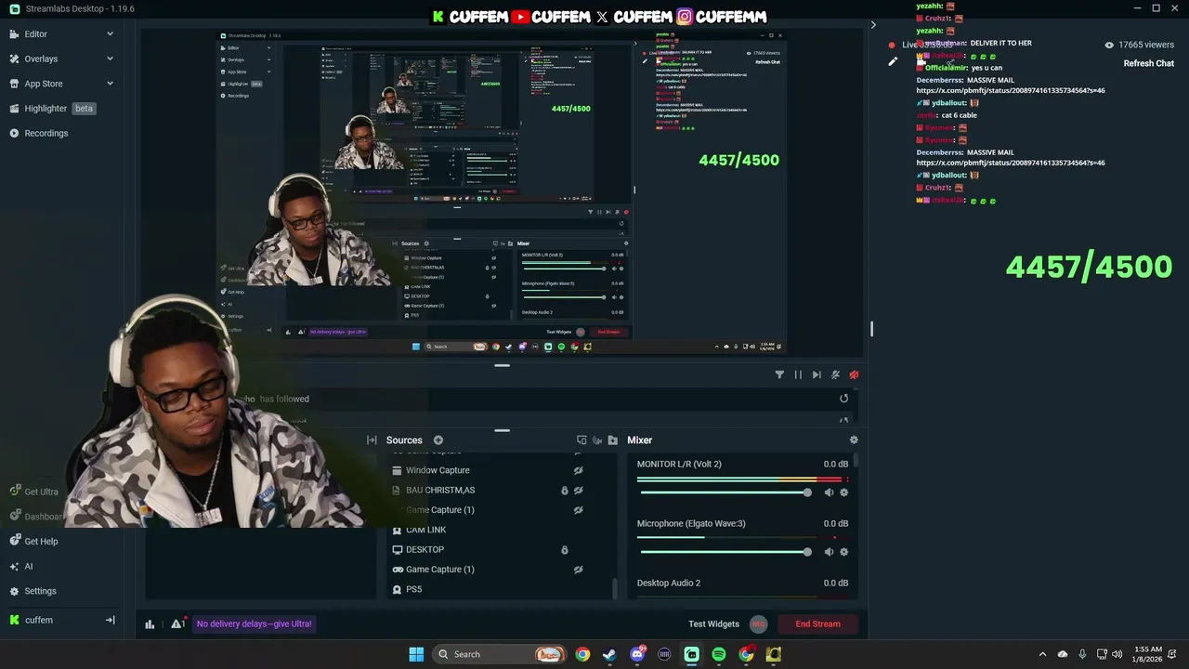Click the REC record button
The image size is (1189, 669).
pyautogui.click(x=758, y=624)
